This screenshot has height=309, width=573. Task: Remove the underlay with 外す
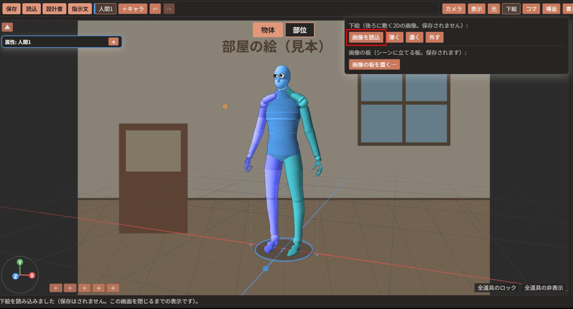tap(434, 37)
